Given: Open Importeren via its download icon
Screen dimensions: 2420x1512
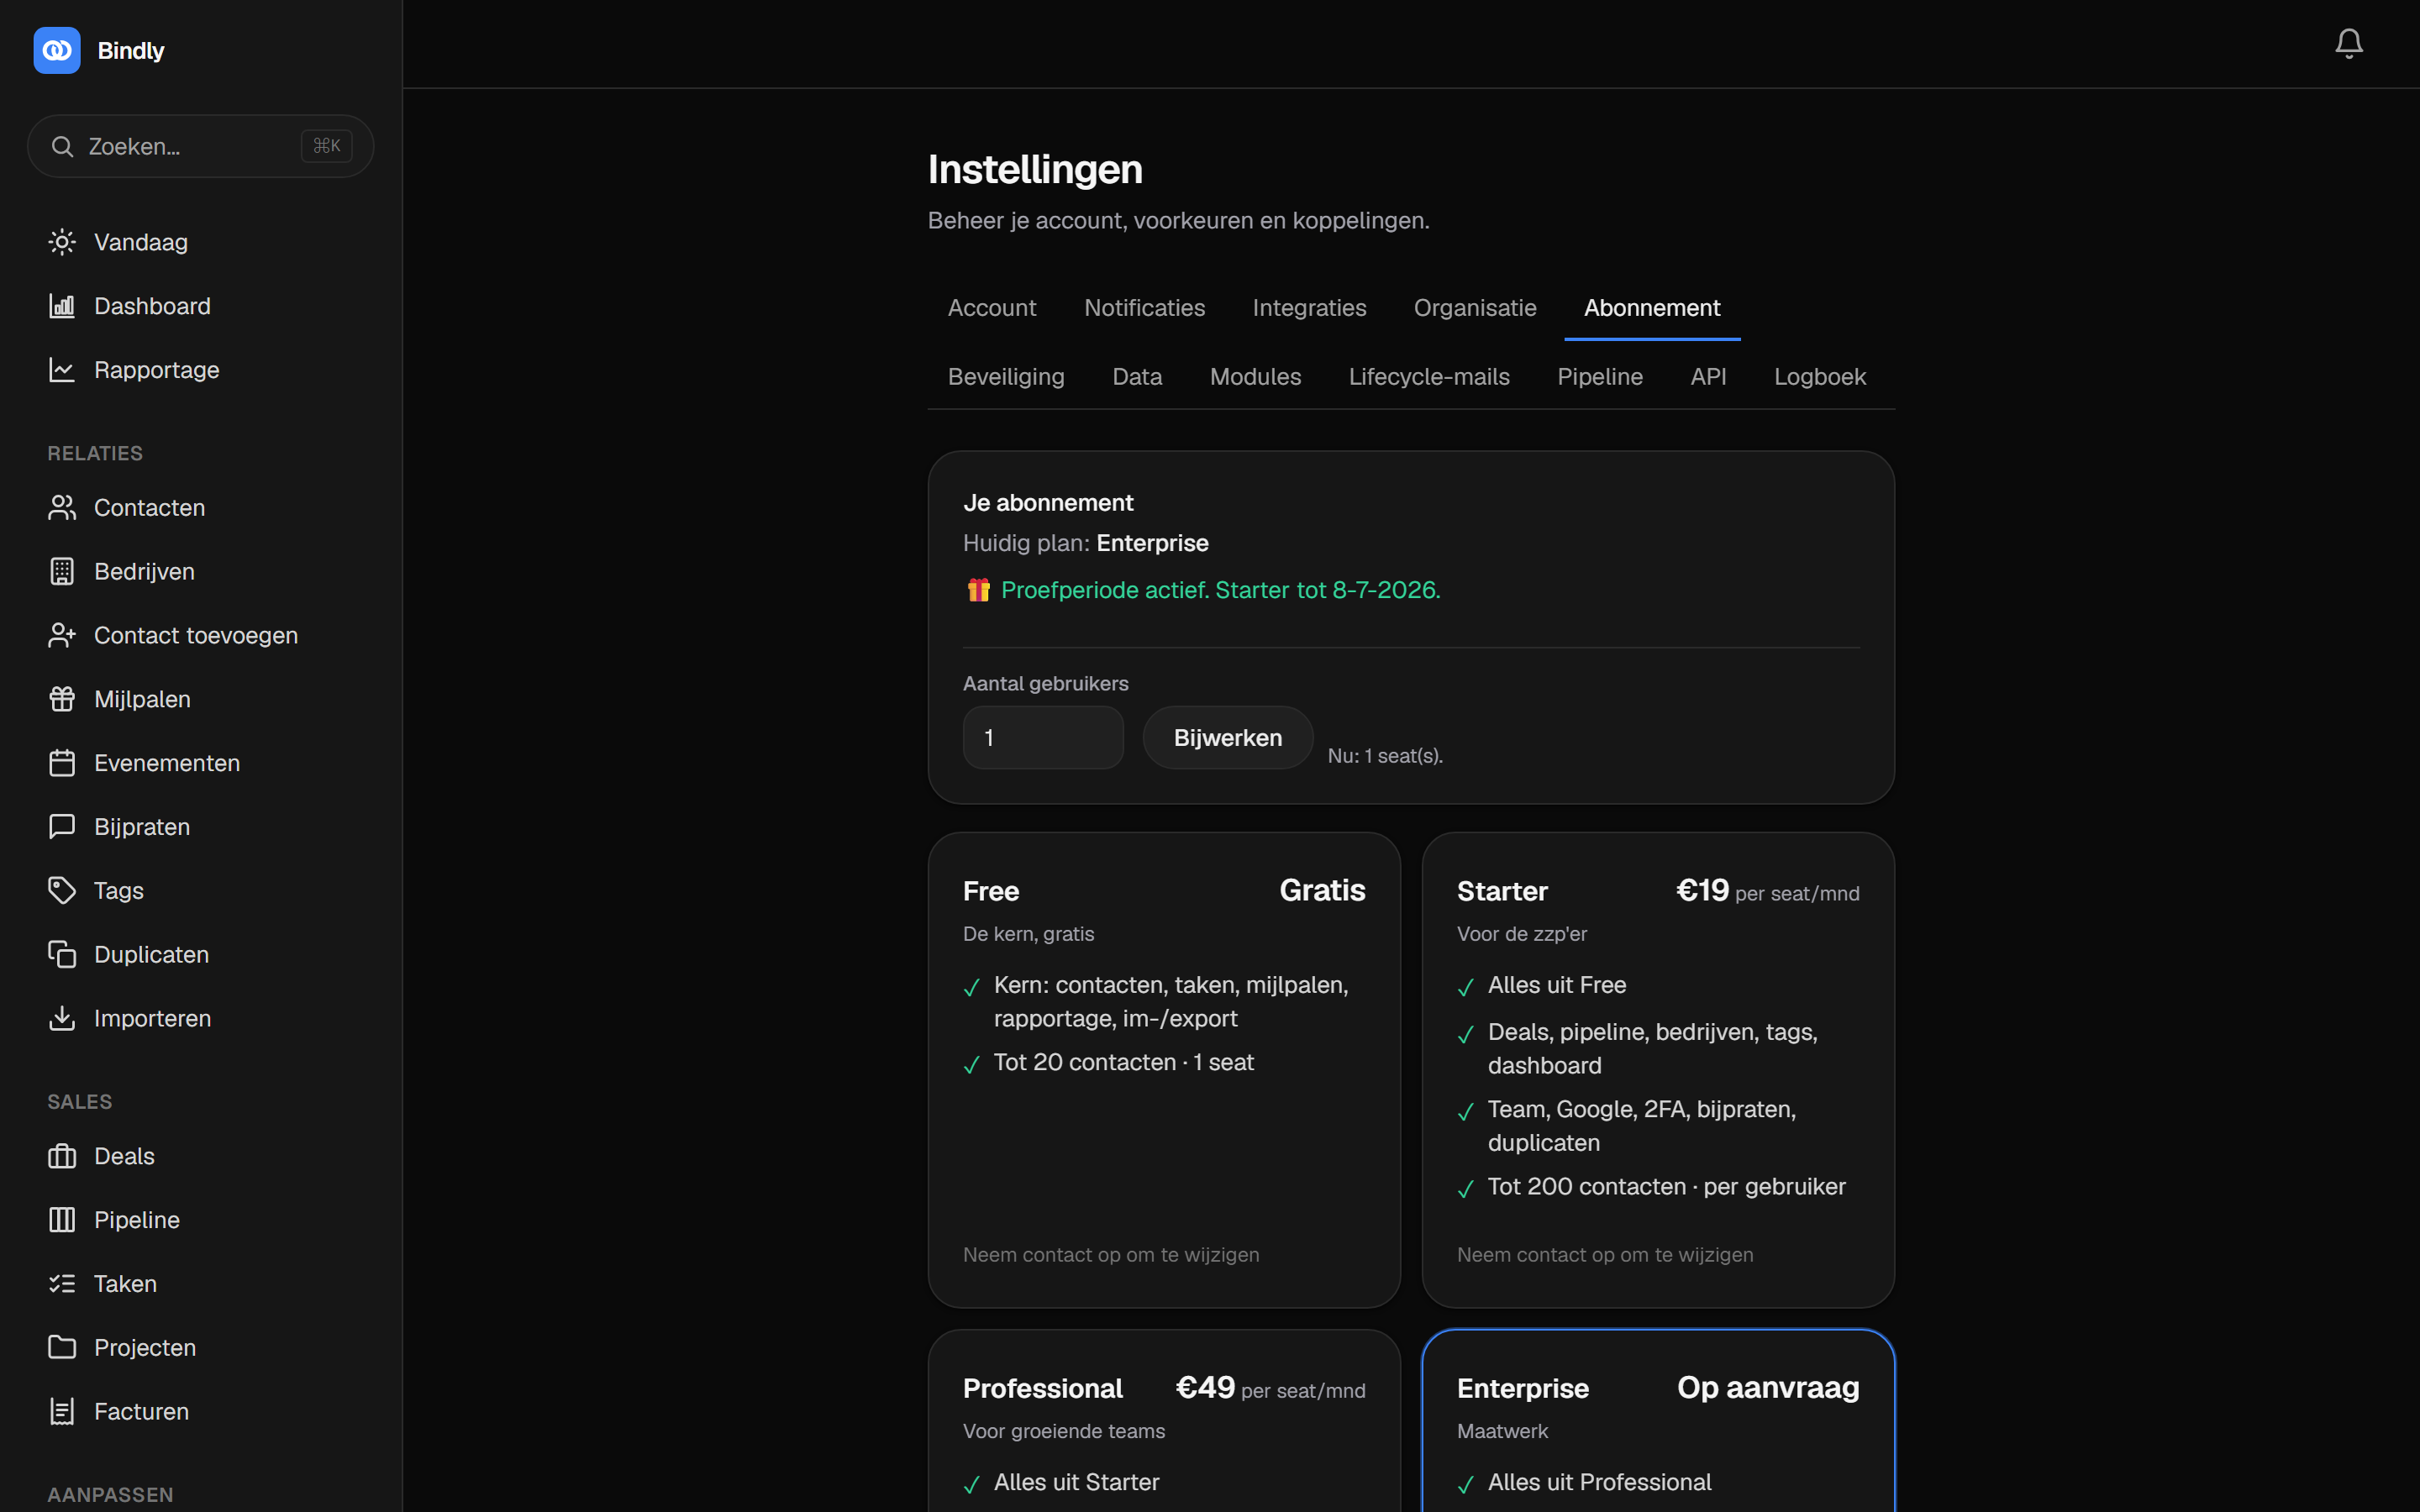Looking at the screenshot, I should [62, 1018].
